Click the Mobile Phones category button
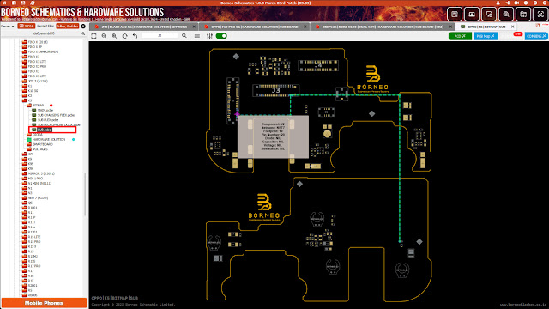 [x=44, y=303]
